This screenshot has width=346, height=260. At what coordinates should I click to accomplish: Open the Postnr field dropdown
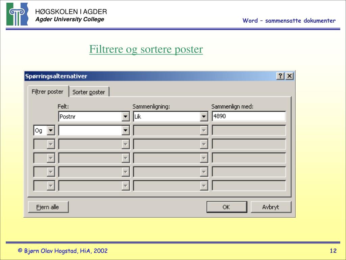[125, 116]
